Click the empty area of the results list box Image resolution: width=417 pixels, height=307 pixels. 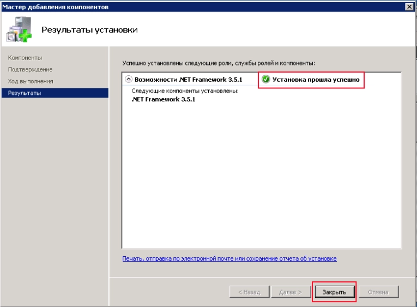click(262, 176)
